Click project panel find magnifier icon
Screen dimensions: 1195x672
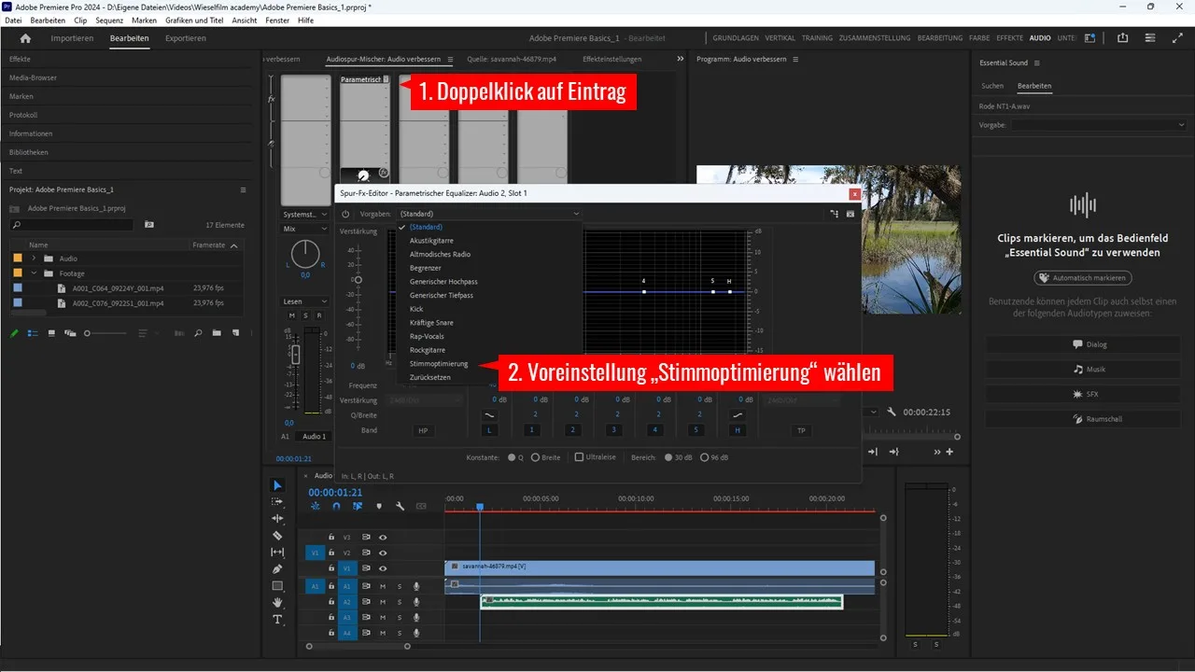[200, 333]
